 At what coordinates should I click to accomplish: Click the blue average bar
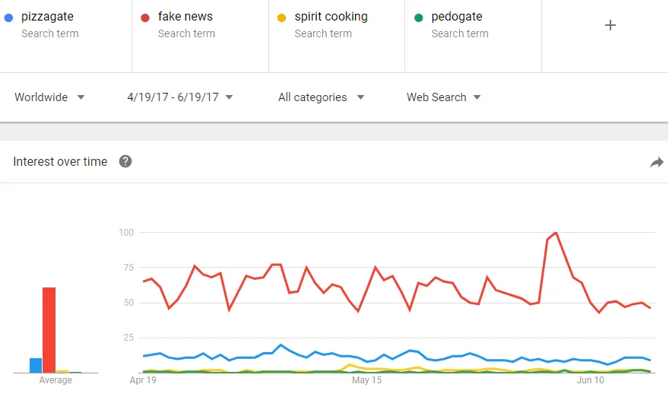tap(36, 365)
